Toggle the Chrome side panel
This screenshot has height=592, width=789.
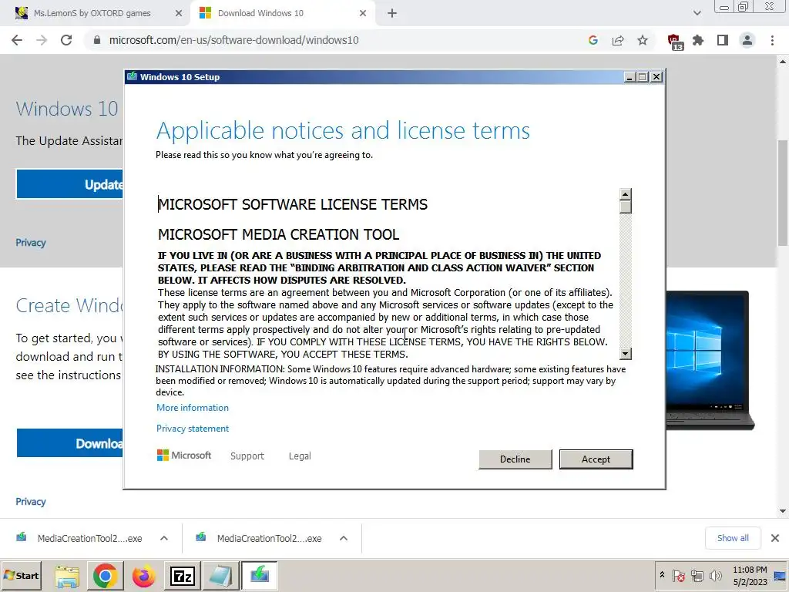point(723,40)
